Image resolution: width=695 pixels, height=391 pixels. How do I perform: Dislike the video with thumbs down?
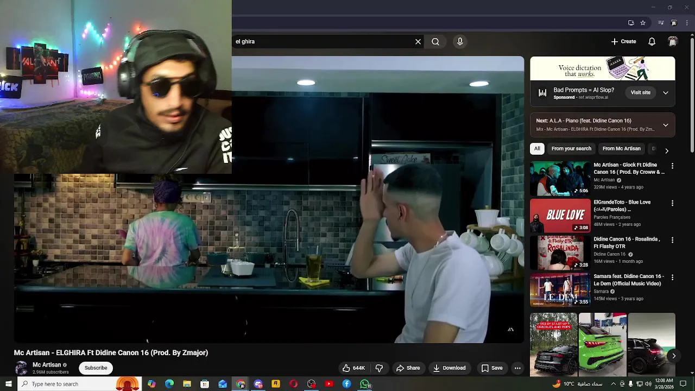[x=379, y=368]
